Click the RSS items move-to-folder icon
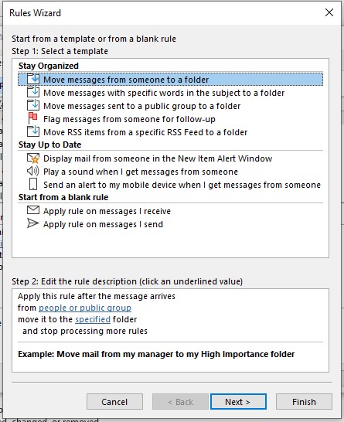This screenshot has height=422, width=344. click(33, 132)
